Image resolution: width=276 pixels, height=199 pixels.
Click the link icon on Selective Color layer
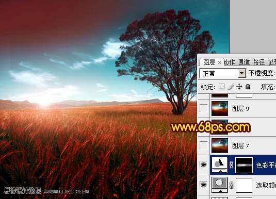coord(232,185)
